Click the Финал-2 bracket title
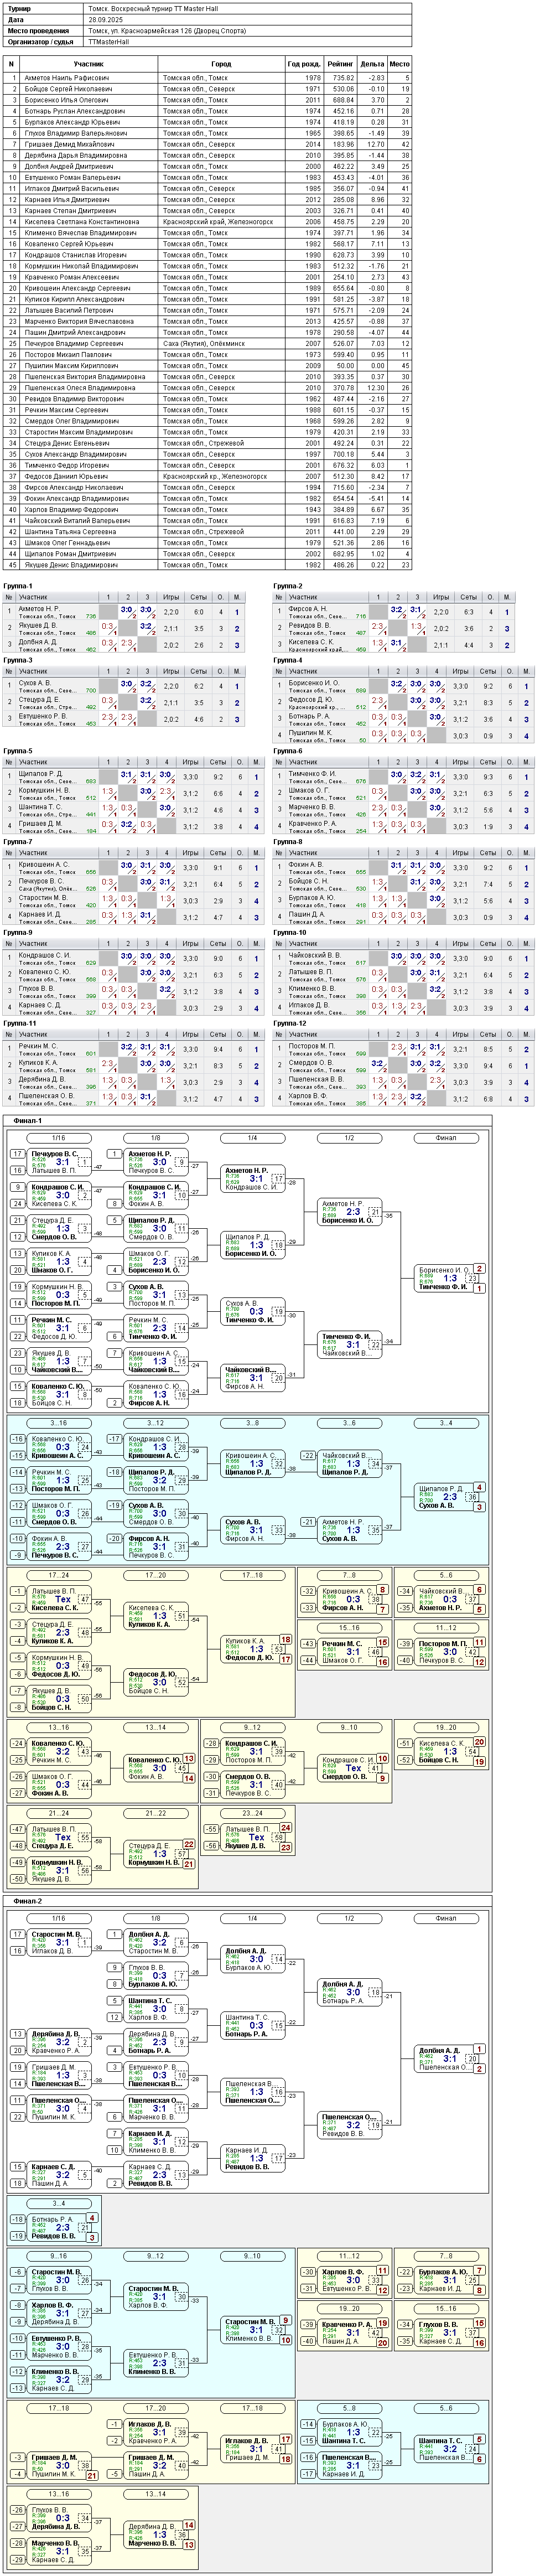Viewport: 540px width, 2576px height. [28, 1900]
